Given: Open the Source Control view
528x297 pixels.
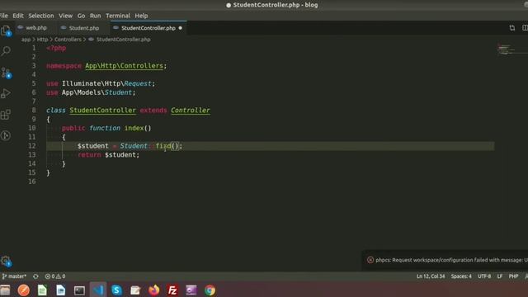Looking at the screenshot, I should 6,73.
